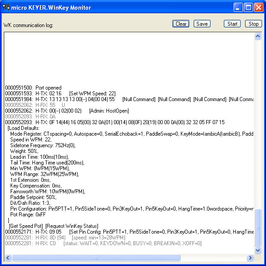Click 'Speed in WPM: 22,' line
Viewport: 266px width, 266px height.
point(31,140)
